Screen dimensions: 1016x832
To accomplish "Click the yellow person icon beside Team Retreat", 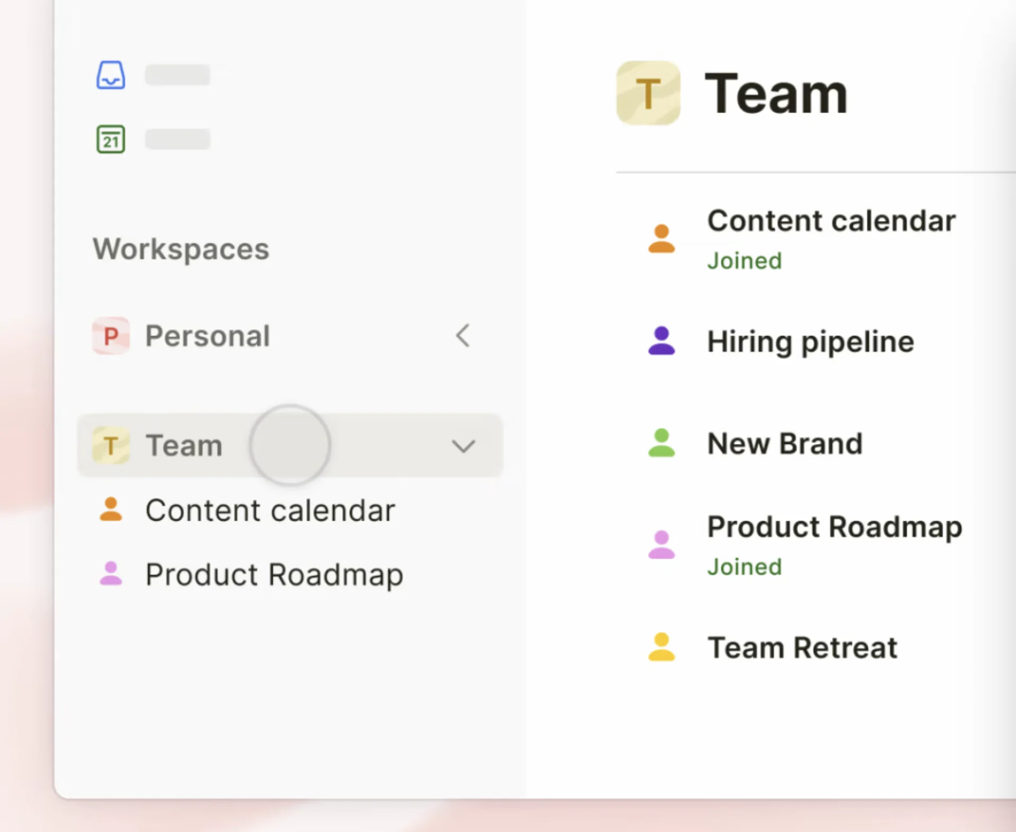I will point(662,647).
